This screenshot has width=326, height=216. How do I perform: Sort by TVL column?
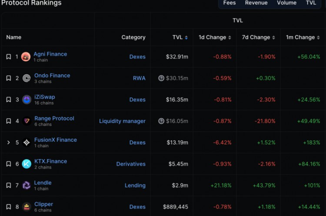click(180, 37)
